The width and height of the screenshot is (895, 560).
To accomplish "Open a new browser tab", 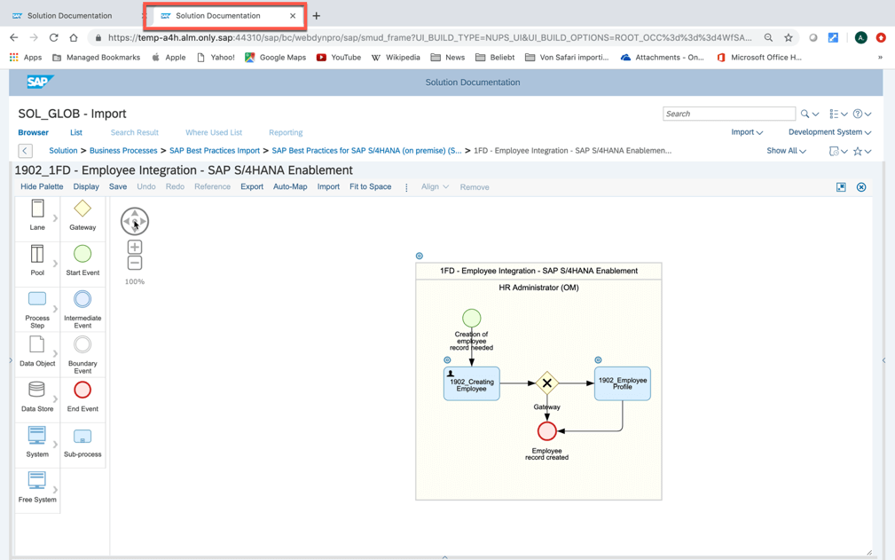I will click(x=316, y=16).
